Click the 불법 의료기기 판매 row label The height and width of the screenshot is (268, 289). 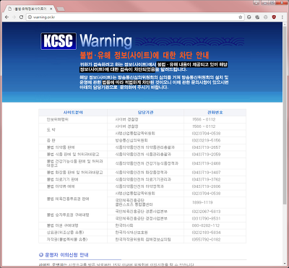62,179
